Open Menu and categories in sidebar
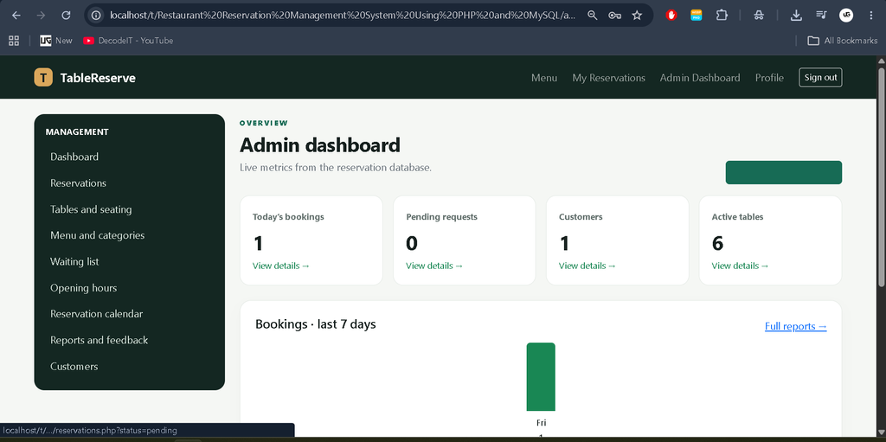This screenshot has height=442, width=886. [x=97, y=235]
